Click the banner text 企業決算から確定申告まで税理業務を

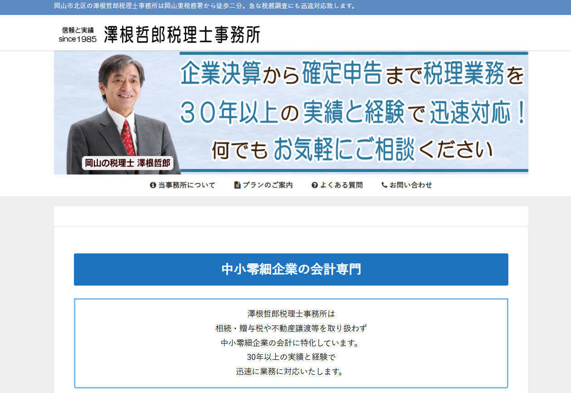(x=353, y=74)
